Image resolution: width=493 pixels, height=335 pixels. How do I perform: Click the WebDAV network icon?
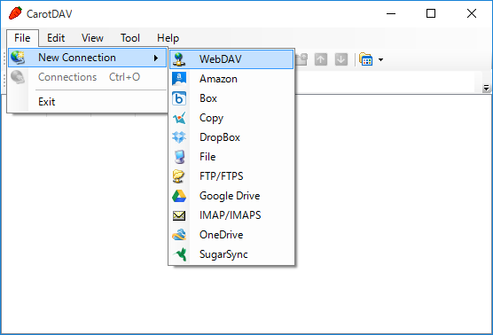tap(179, 59)
